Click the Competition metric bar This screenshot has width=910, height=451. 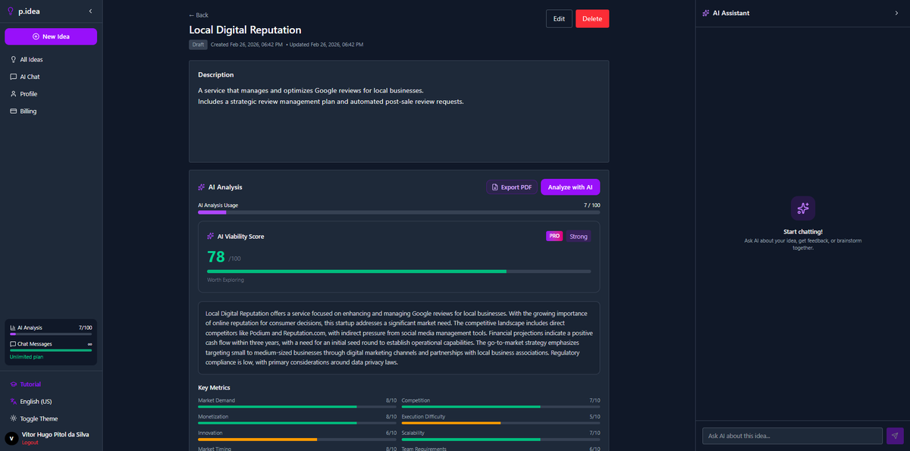pos(500,407)
